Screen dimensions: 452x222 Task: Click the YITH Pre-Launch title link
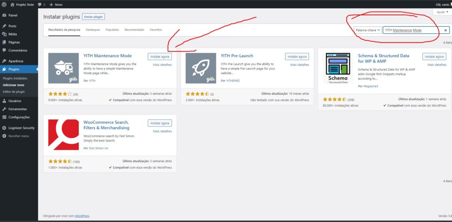click(x=237, y=56)
